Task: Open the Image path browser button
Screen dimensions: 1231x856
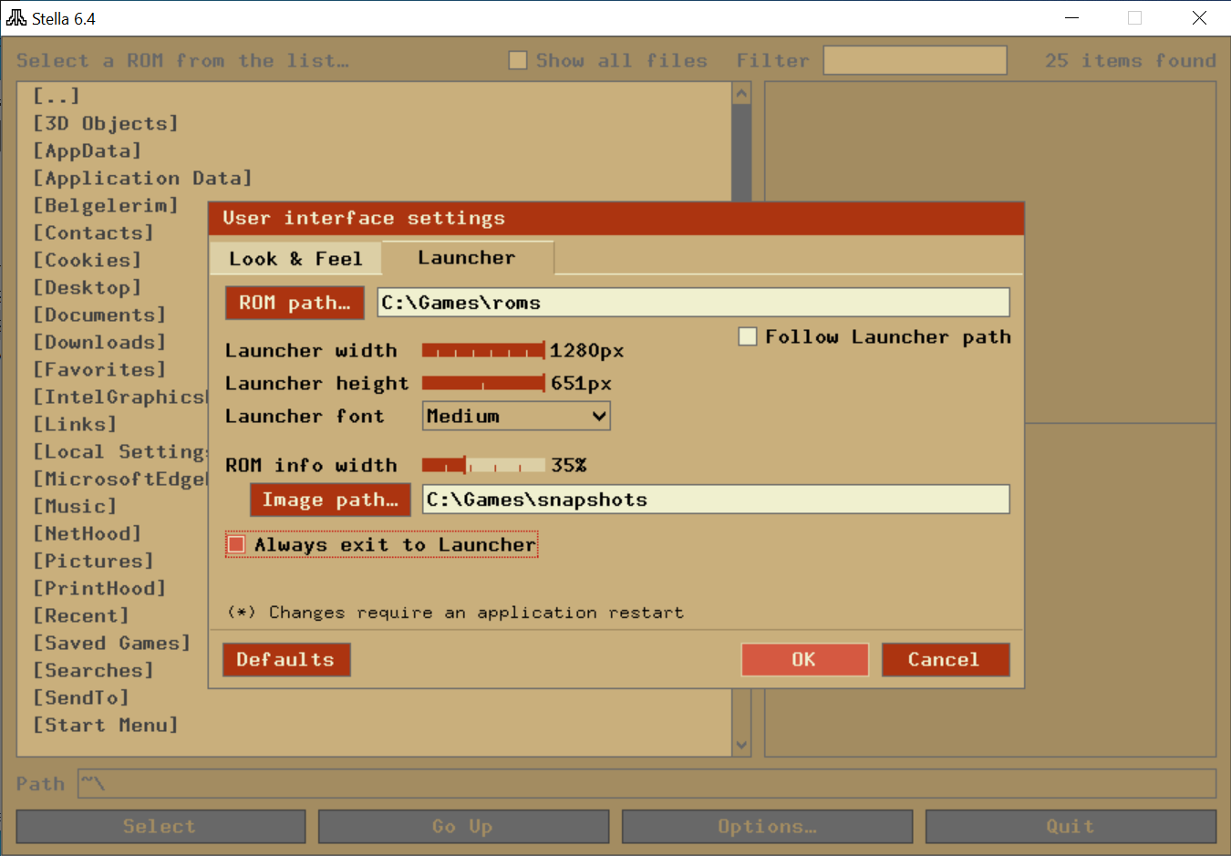Action: [330, 500]
